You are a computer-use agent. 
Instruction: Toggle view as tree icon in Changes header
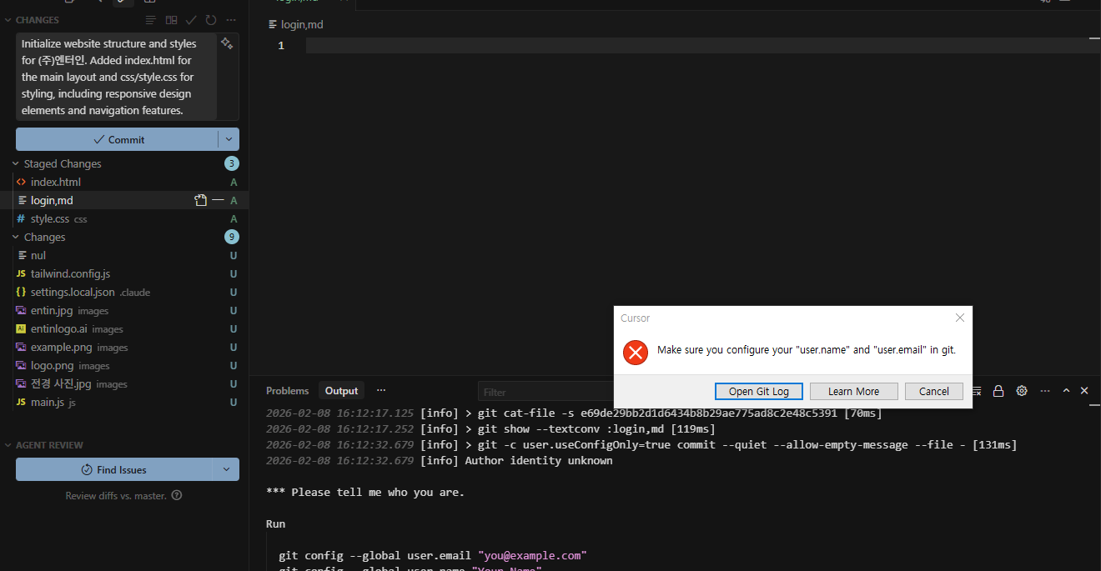pyautogui.click(x=150, y=20)
